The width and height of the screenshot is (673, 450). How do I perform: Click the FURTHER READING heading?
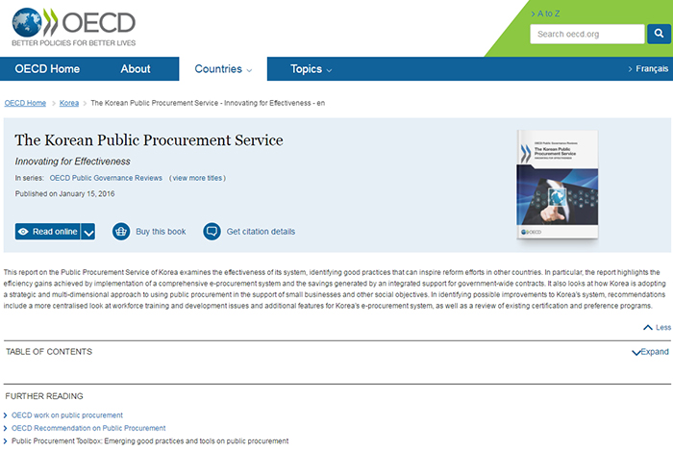pyautogui.click(x=44, y=396)
